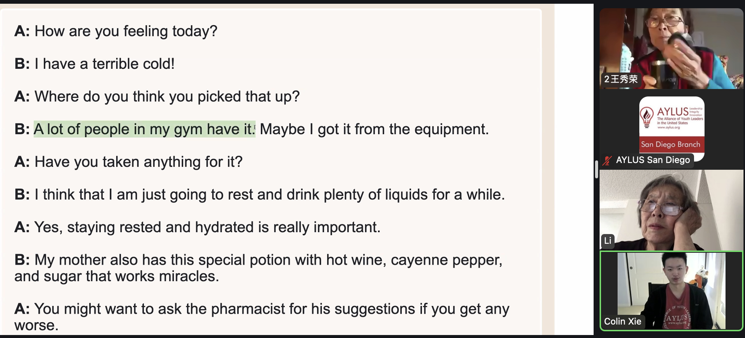Click the question about where you picked that up

[x=167, y=96]
